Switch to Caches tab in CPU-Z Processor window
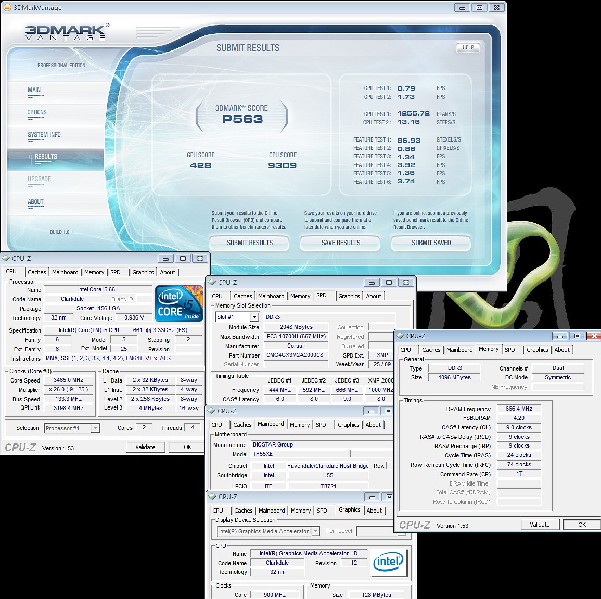This screenshot has height=599, width=601. [x=37, y=272]
